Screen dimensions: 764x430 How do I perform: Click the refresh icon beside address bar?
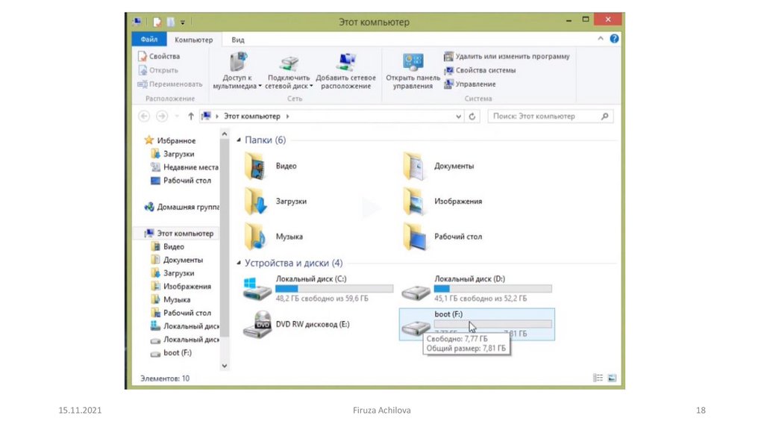click(472, 116)
